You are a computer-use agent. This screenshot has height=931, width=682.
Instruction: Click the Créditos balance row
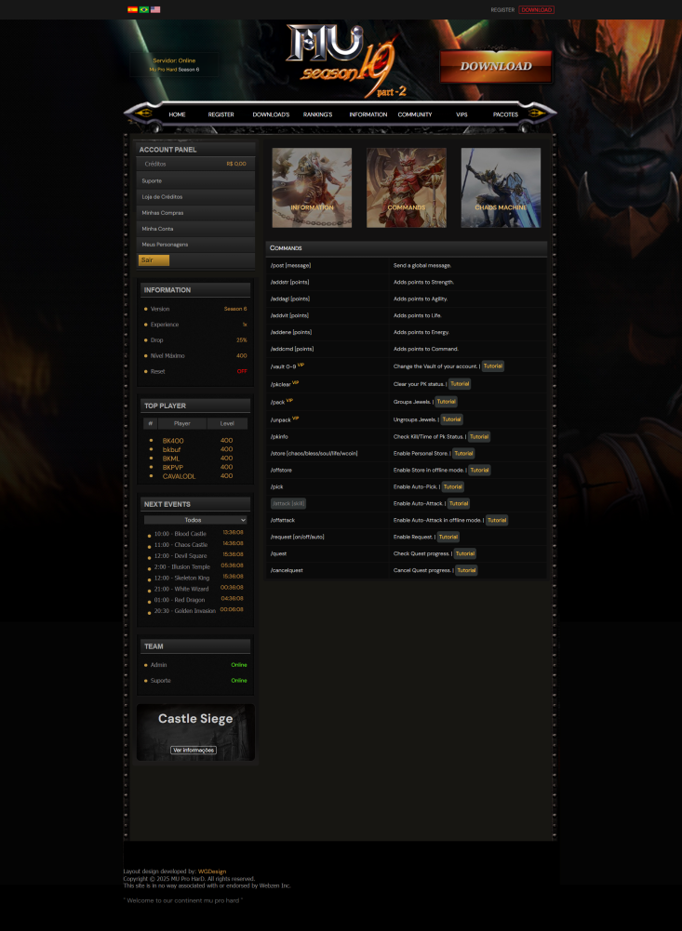(x=195, y=164)
